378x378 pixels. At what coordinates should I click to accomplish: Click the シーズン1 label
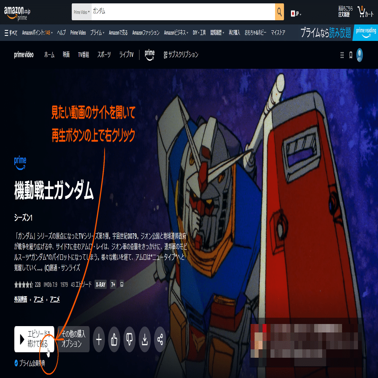23,218
